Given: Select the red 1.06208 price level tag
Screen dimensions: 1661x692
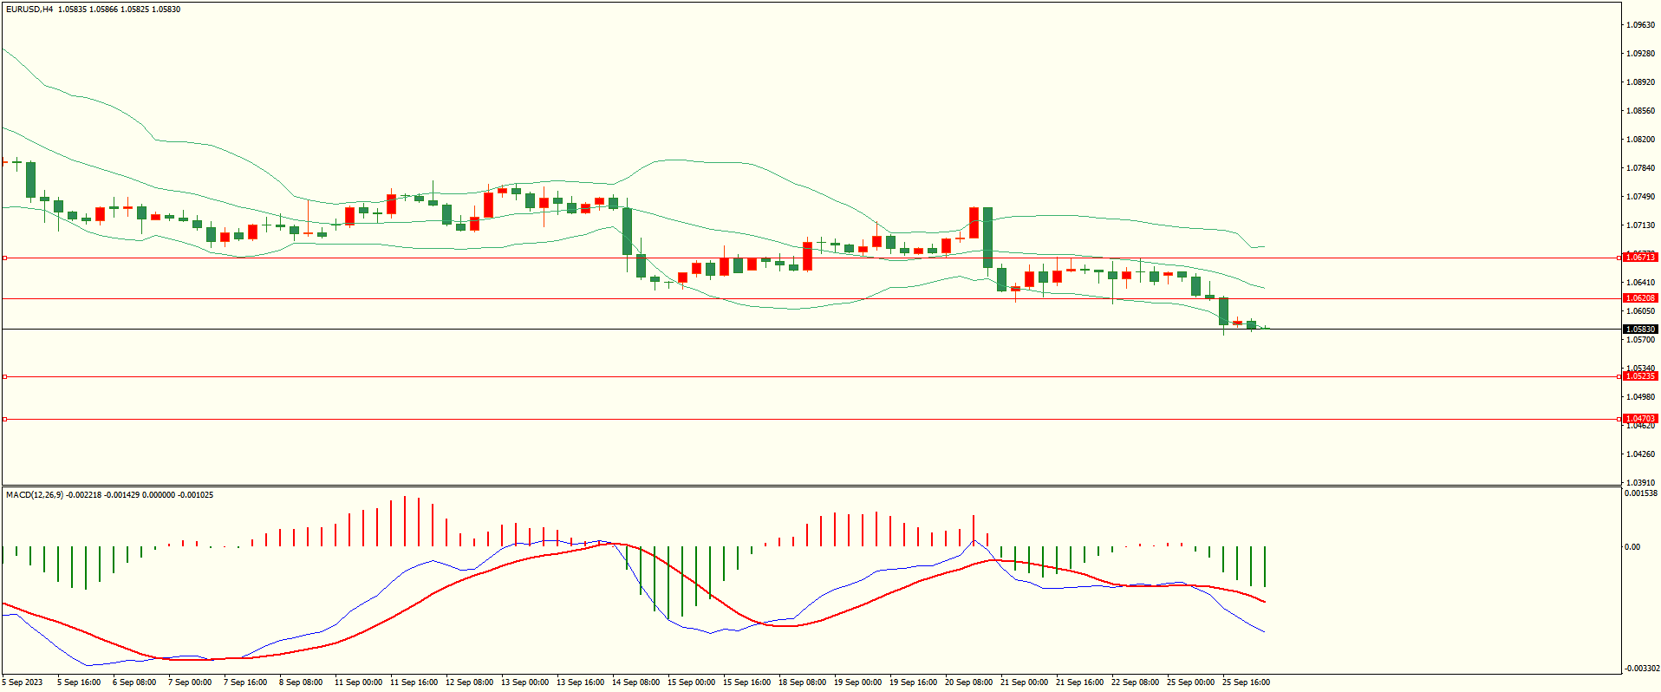Looking at the screenshot, I should 1639,298.
